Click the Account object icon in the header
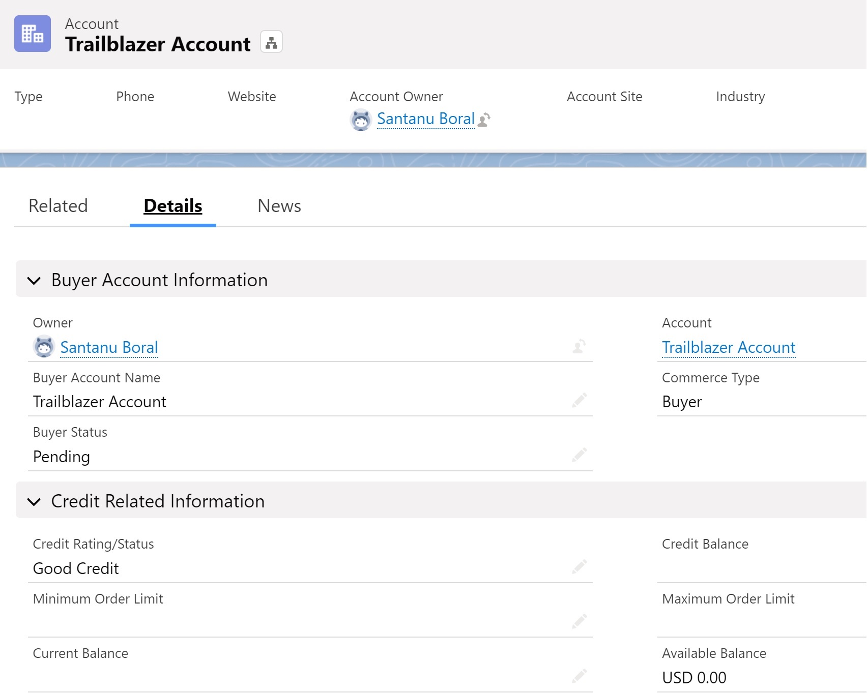 pos(33,34)
